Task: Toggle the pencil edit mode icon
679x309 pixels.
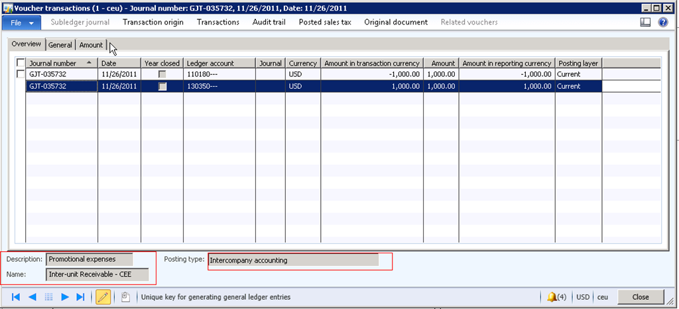Action: pos(103,297)
